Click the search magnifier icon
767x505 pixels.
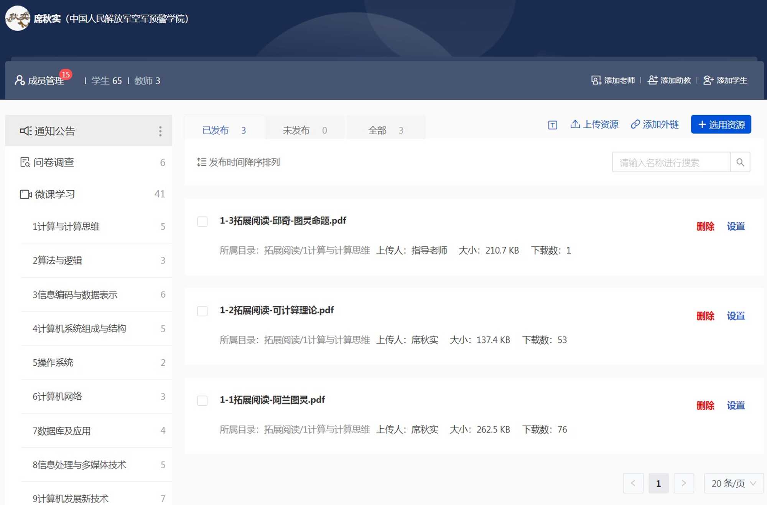[740, 162]
